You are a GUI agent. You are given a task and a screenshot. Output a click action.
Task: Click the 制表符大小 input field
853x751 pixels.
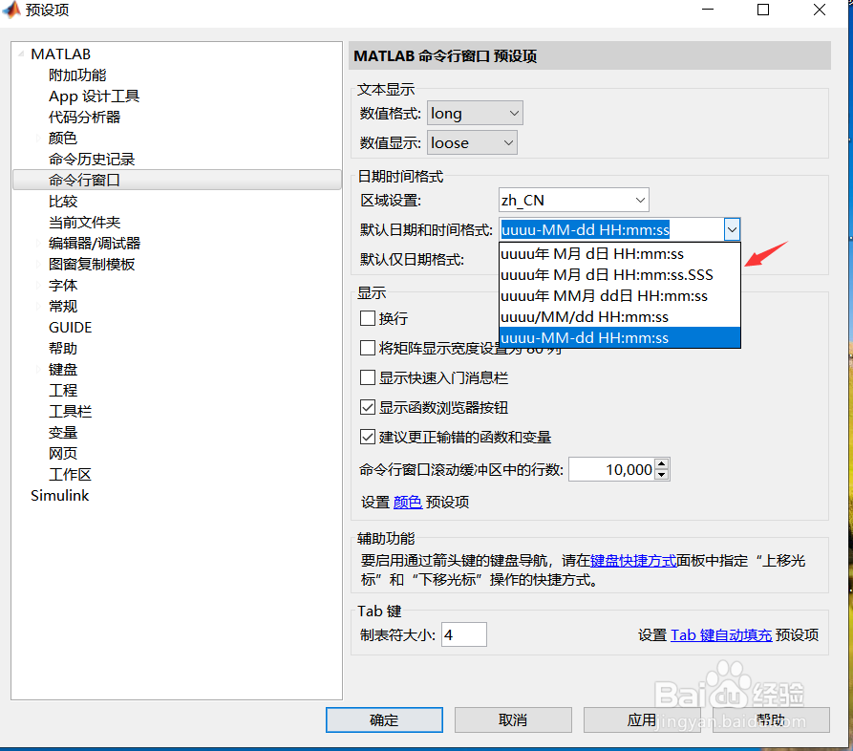[x=464, y=634]
